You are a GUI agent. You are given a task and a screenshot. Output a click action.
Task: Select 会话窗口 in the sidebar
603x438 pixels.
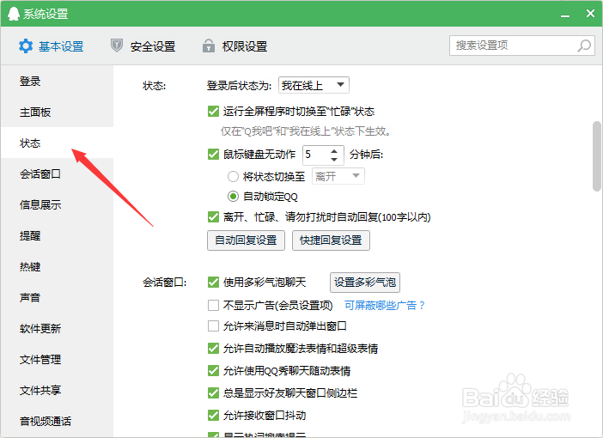click(57, 173)
